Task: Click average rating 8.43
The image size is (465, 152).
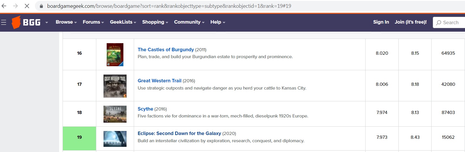Action: click(x=415, y=137)
